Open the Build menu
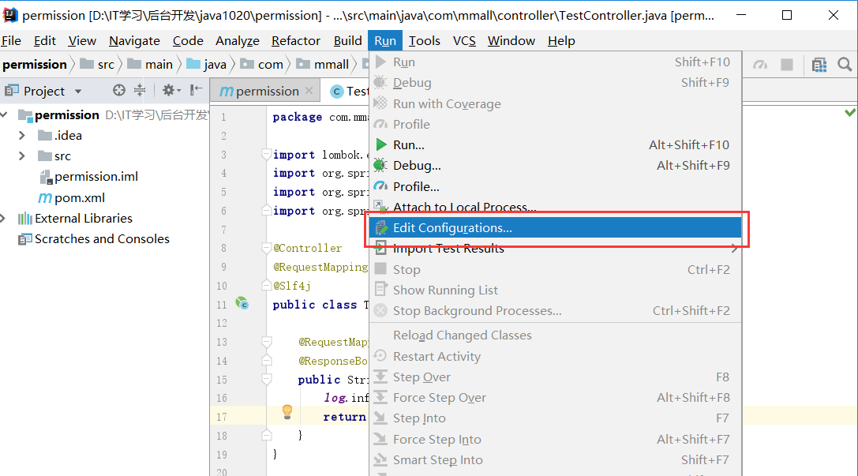This screenshot has width=858, height=476. (x=347, y=41)
